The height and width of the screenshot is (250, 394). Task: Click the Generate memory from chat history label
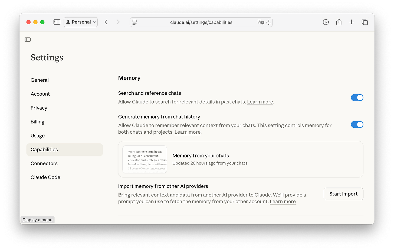pos(159,117)
